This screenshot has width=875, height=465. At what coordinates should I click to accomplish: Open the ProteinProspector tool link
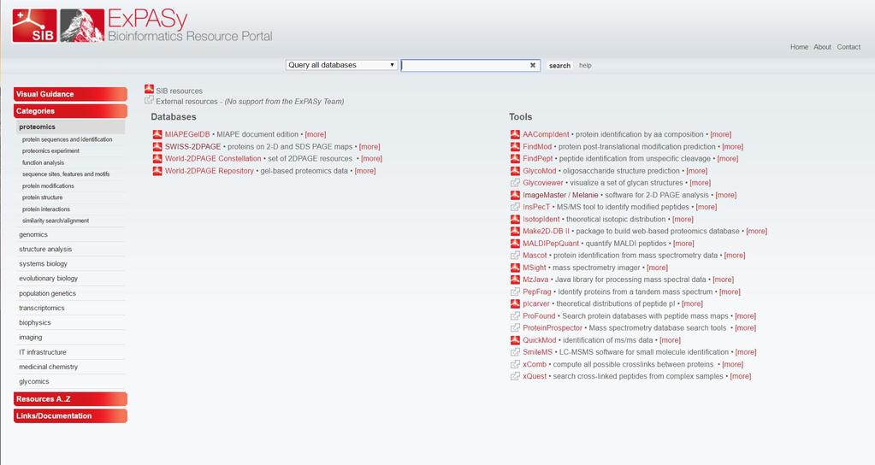(553, 328)
